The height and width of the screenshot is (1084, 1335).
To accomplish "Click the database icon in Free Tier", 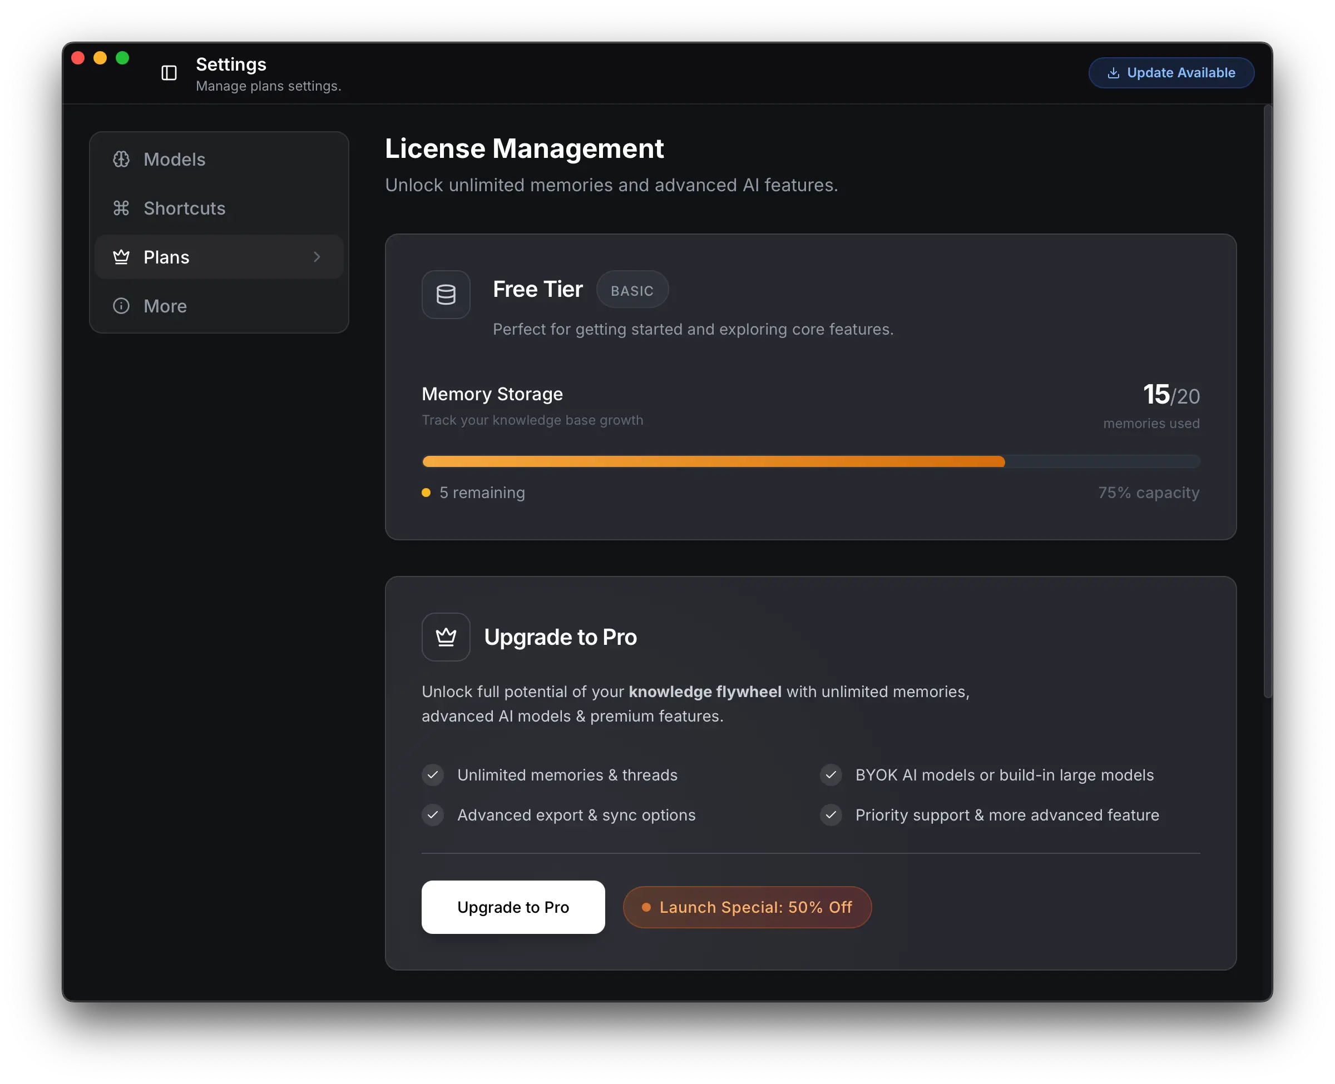I will (x=446, y=295).
